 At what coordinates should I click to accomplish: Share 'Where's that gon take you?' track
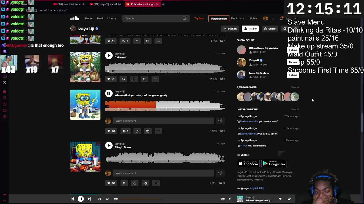[137, 131]
